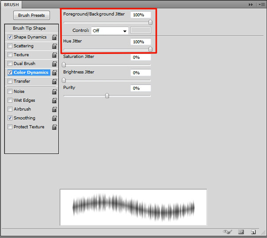Click lock icon next to Protect Texture
Image resolution: width=267 pixels, height=238 pixels.
(54, 127)
